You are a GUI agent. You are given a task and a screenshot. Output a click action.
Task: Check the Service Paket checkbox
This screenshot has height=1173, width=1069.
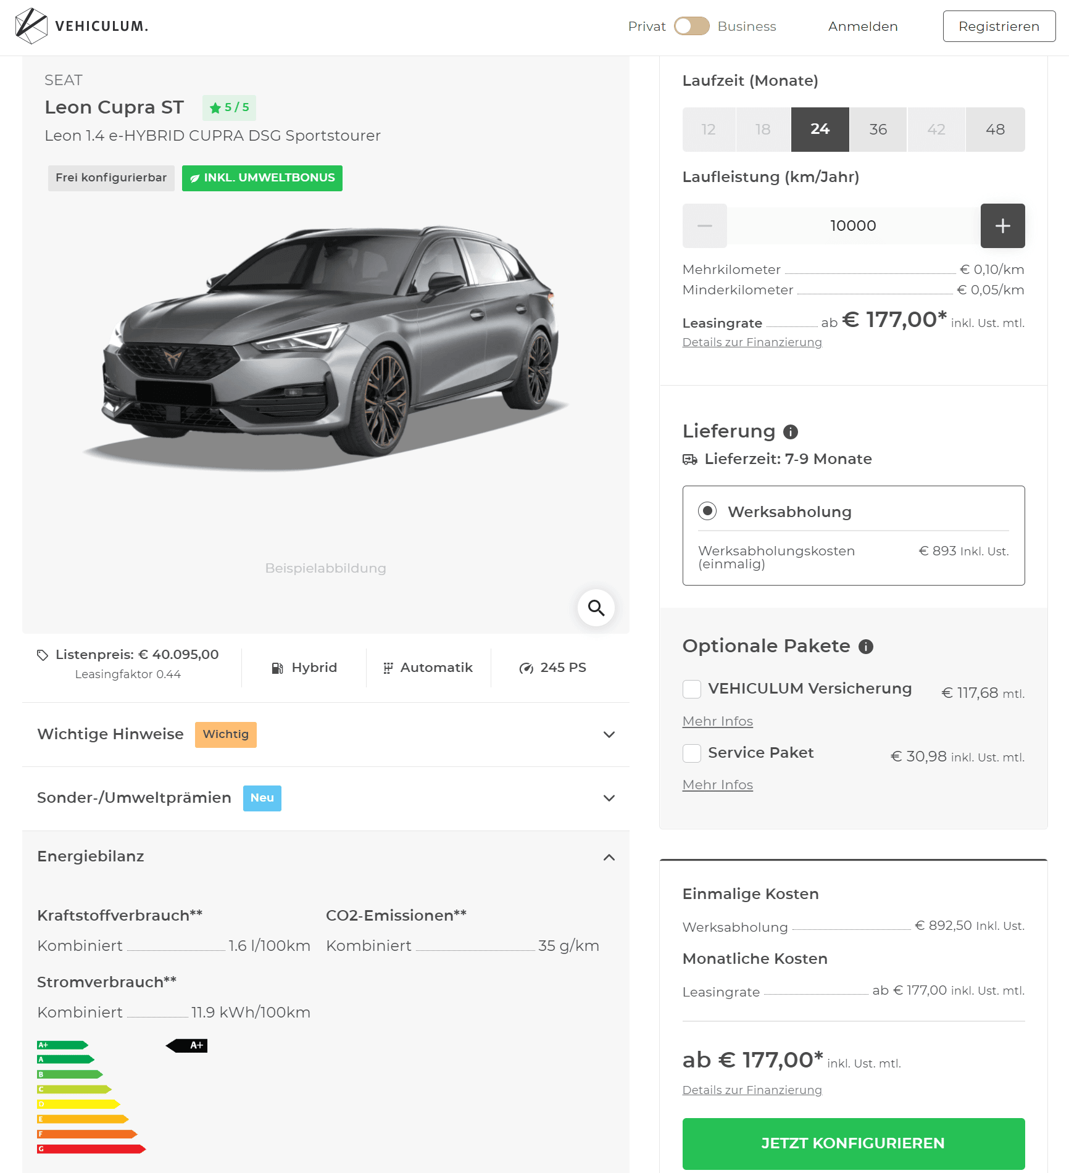692,753
